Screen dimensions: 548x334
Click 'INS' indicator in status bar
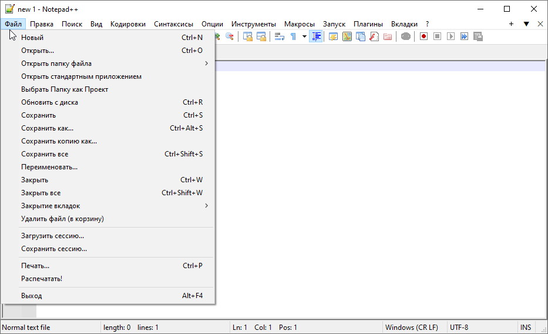(x=525, y=328)
